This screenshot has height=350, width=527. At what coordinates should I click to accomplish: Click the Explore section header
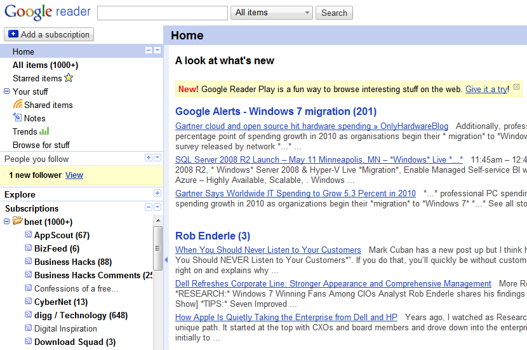pos(20,194)
